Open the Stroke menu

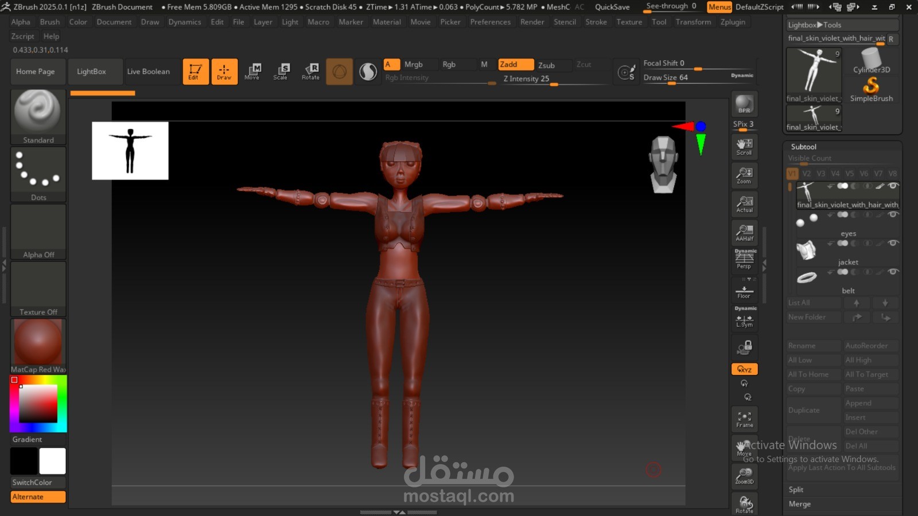point(596,22)
